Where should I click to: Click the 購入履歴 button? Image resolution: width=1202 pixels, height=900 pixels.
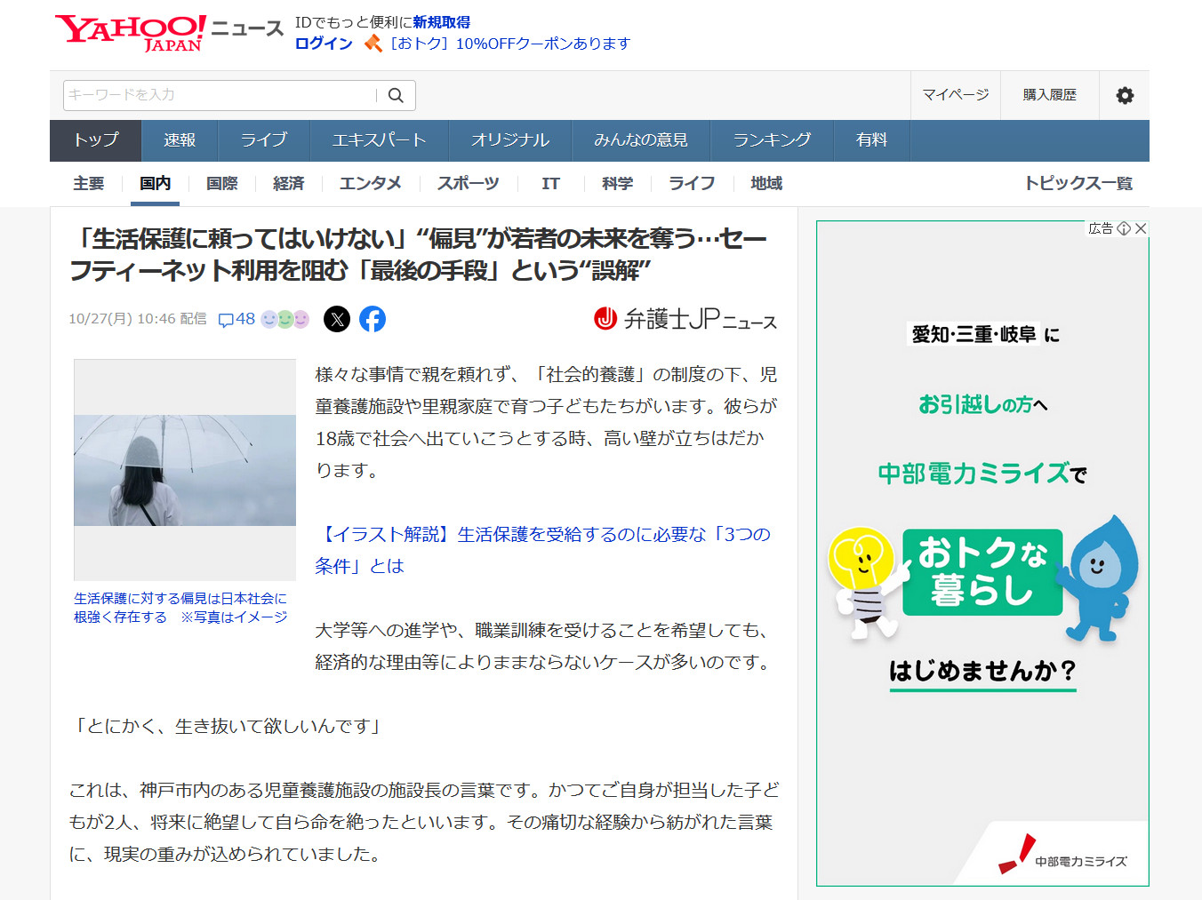click(1049, 95)
